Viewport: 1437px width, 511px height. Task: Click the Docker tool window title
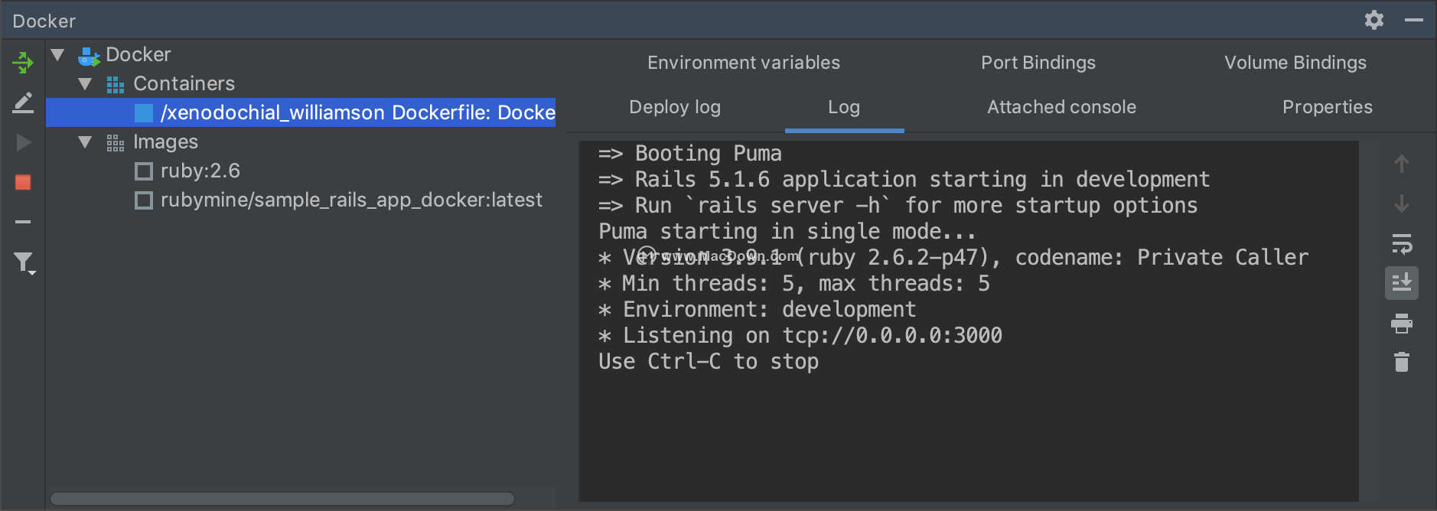click(x=44, y=21)
